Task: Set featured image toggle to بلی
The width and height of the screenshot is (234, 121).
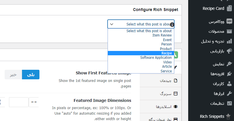Action: (x=31, y=74)
